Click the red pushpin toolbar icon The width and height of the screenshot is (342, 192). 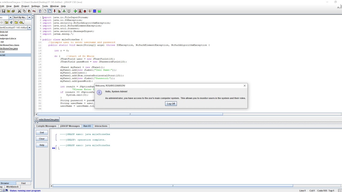(55, 11)
